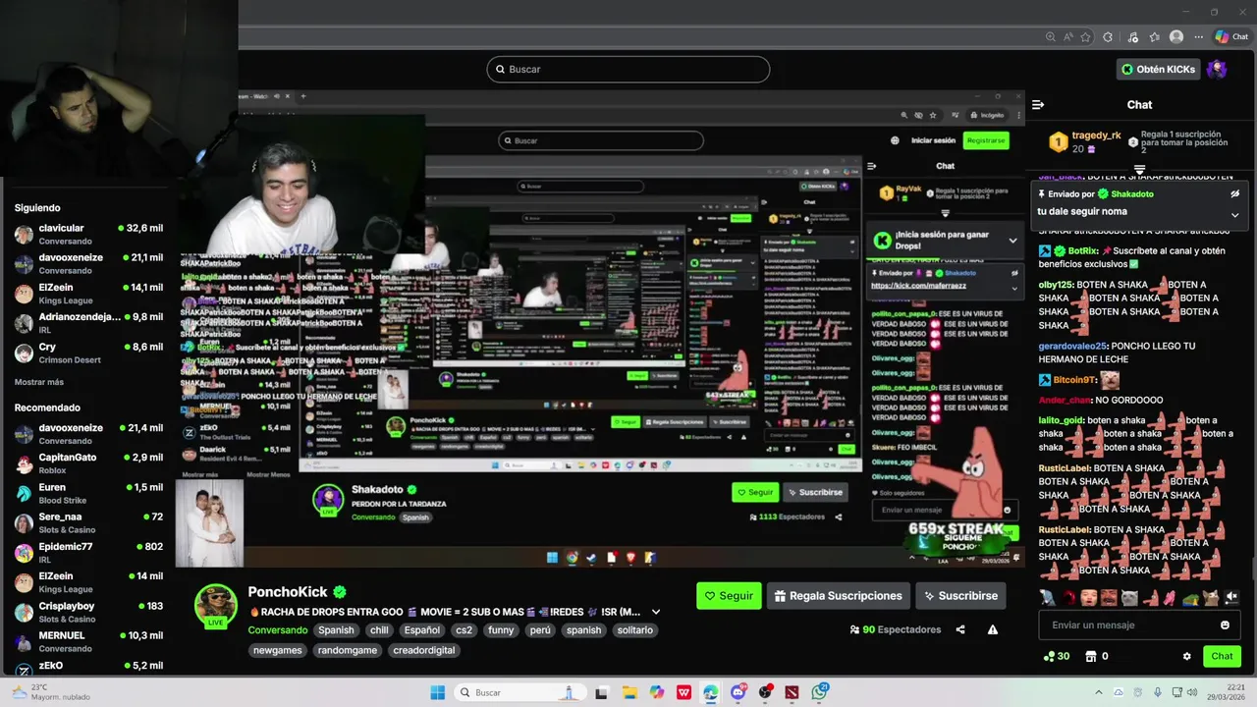Open browser media control icon
The height and width of the screenshot is (707, 1257).
click(x=1132, y=37)
